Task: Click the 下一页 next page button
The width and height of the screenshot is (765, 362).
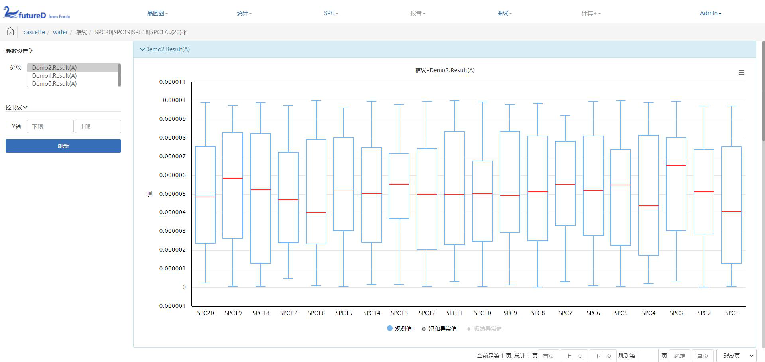Action: 603,356
